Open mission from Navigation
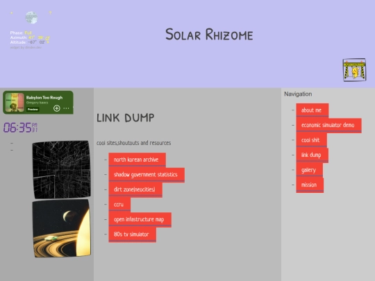This screenshot has height=281, width=375. pyautogui.click(x=310, y=185)
